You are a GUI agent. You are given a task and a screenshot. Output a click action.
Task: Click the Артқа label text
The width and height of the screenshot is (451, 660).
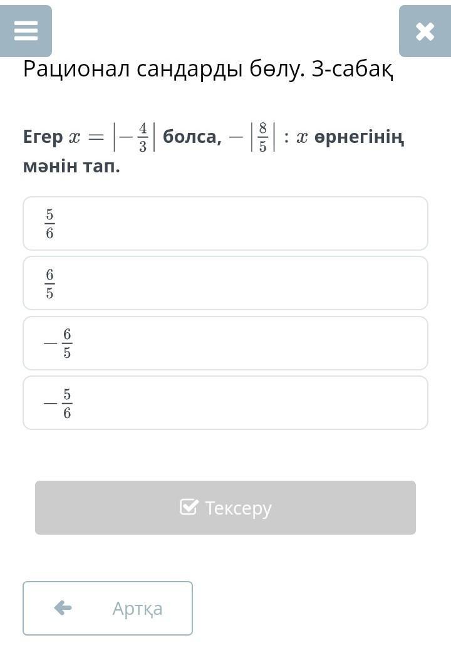137,609
